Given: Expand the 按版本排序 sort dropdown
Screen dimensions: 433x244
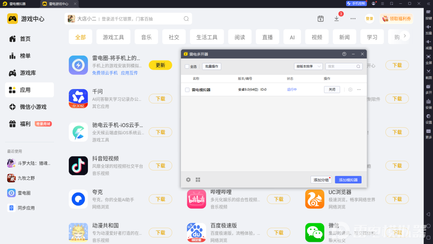Looking at the screenshot, I should click(308, 66).
